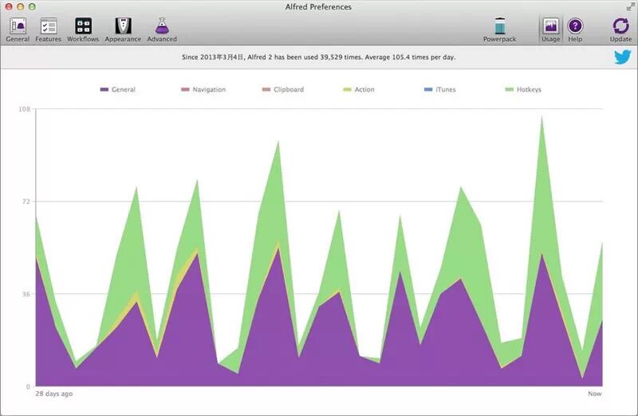Click the "Clipboard" legend label
638x416 pixels.
point(289,89)
